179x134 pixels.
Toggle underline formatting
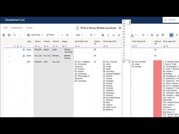[x=114, y=35]
